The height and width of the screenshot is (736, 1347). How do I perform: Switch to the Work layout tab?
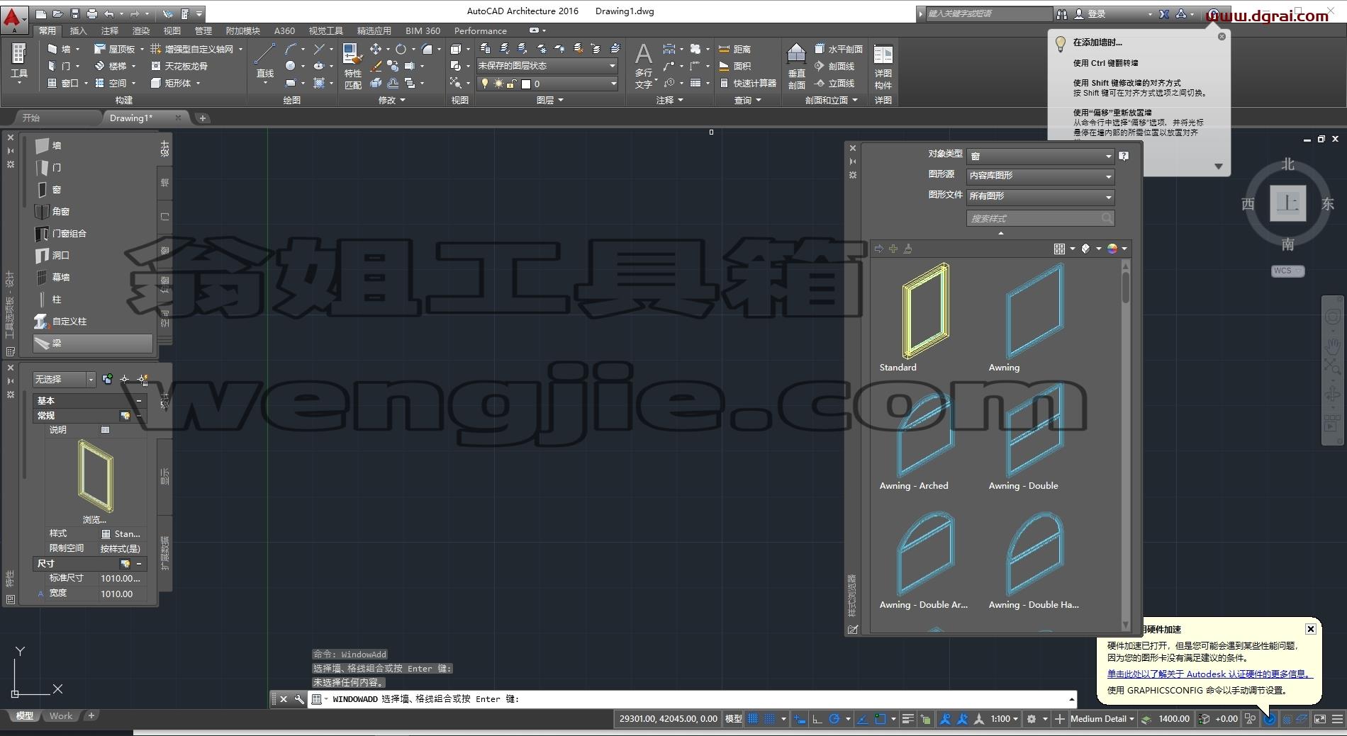(x=60, y=716)
